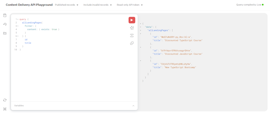Collapse the query block at line 1
270x113 pixels.
[x=18, y=19]
